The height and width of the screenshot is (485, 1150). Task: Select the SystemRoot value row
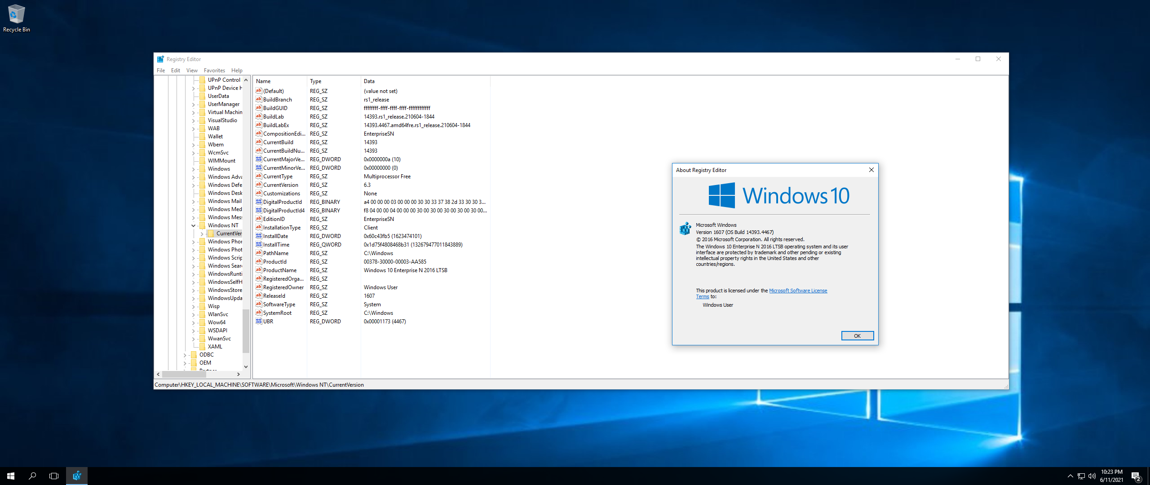click(x=371, y=313)
